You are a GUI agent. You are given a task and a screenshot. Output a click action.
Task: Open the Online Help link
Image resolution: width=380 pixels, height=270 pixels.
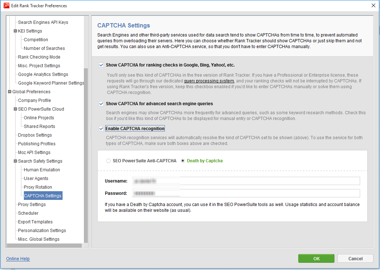[x=18, y=259]
